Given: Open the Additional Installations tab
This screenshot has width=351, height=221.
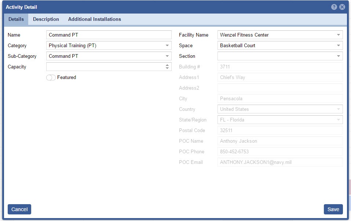Looking at the screenshot, I should pyautogui.click(x=94, y=19).
